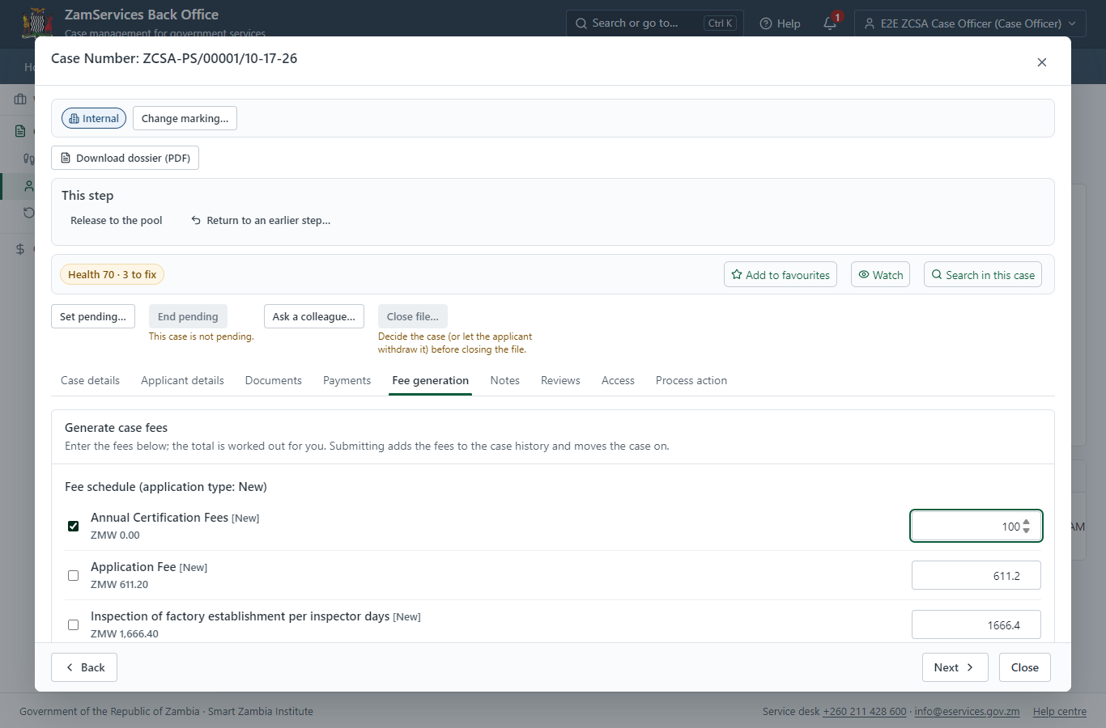Click the Close button at dialog bottom
The image size is (1106, 728).
tap(1024, 667)
